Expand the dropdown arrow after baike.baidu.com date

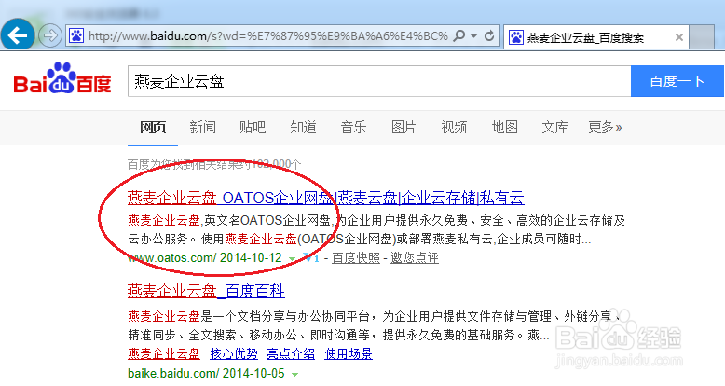point(294,374)
